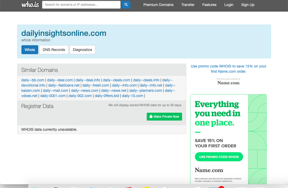Select the Whois tab
Image resolution: width=288 pixels, height=188 pixels.
(30, 50)
